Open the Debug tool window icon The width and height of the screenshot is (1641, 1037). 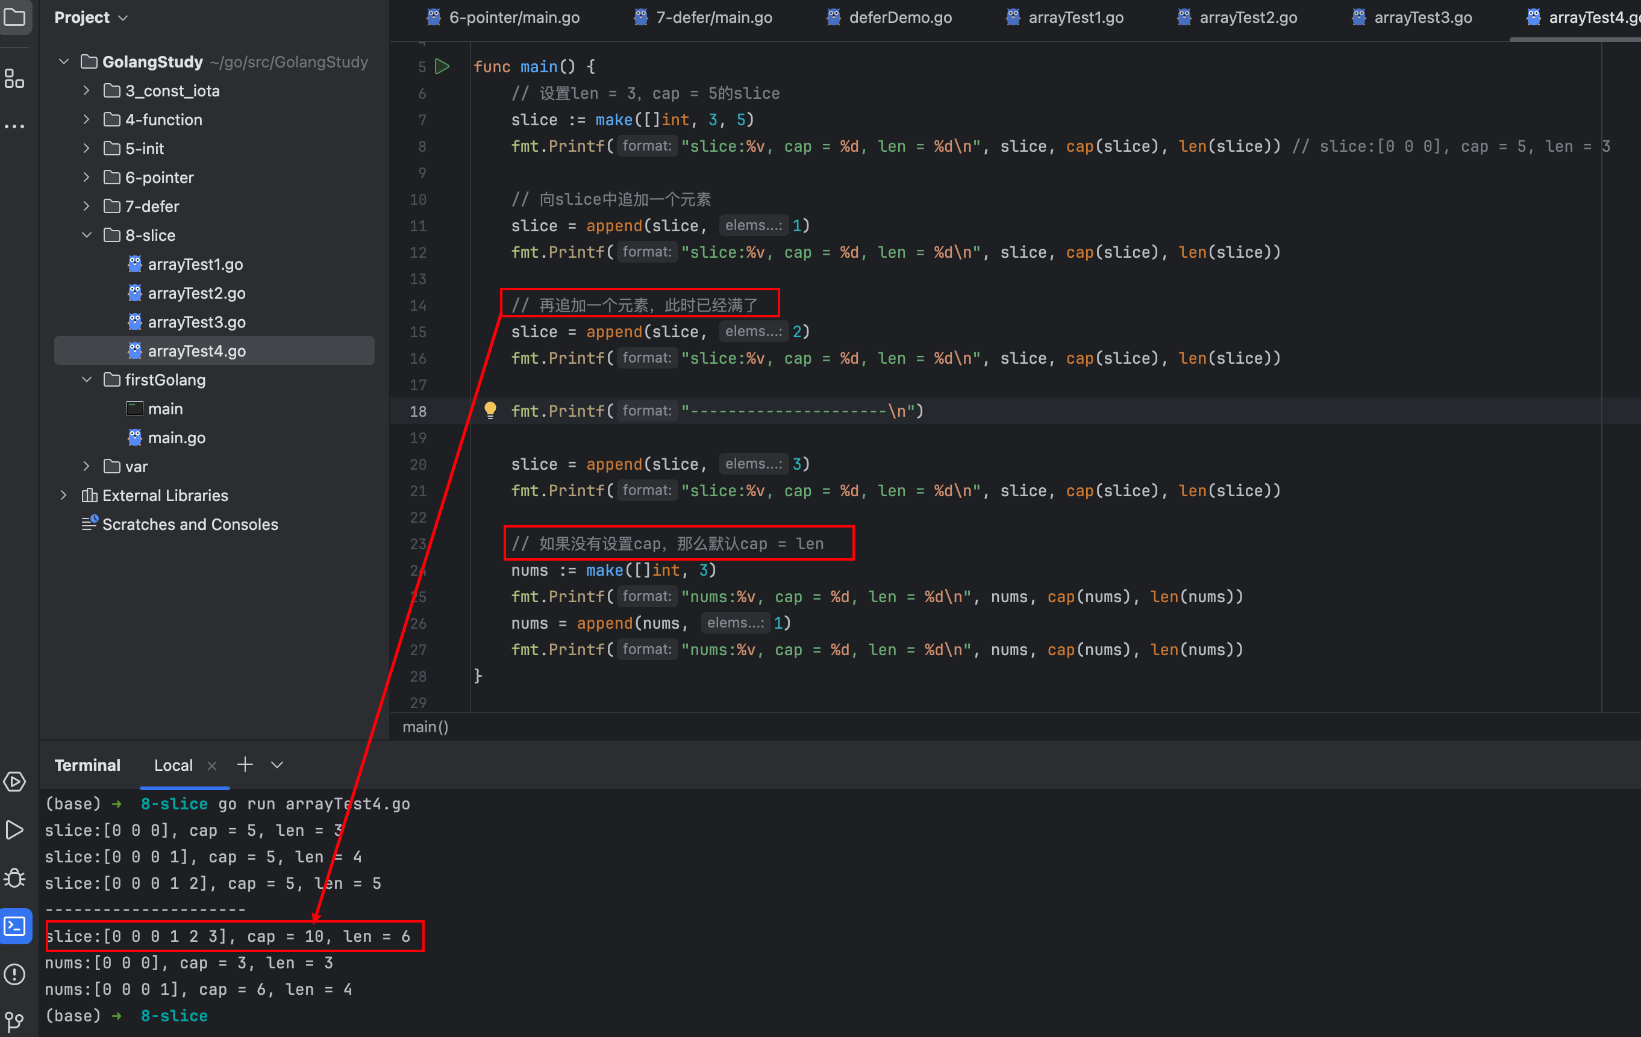tap(15, 877)
